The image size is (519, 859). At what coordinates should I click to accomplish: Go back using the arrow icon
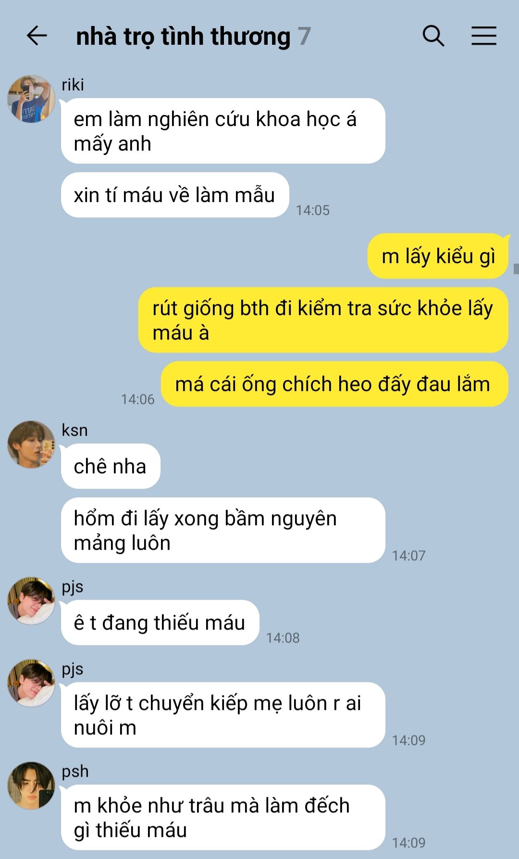click(37, 36)
